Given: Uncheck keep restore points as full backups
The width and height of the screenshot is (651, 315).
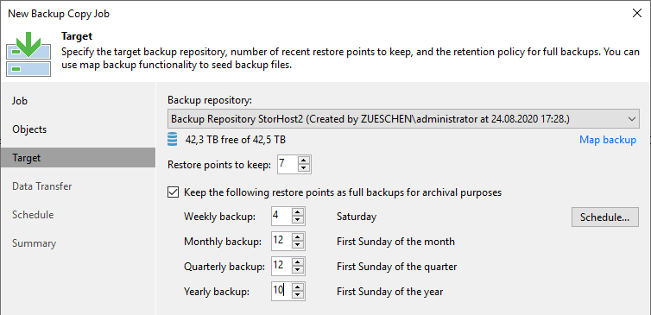Looking at the screenshot, I should point(173,192).
